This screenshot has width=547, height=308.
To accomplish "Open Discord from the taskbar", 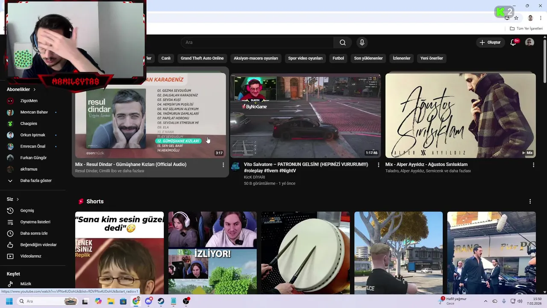I will (148, 301).
